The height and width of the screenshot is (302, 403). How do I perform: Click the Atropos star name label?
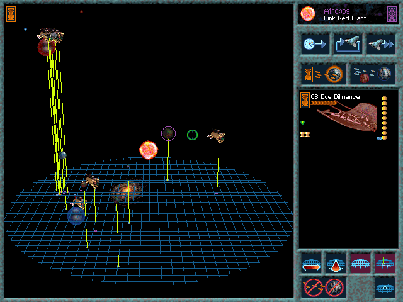coord(337,11)
